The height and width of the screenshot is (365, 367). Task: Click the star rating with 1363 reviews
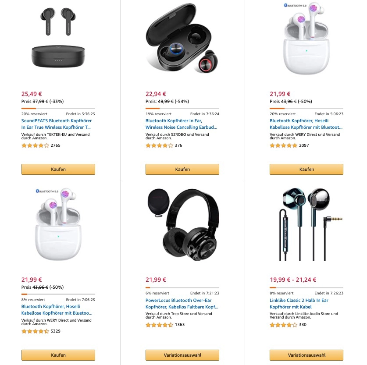pos(160,325)
